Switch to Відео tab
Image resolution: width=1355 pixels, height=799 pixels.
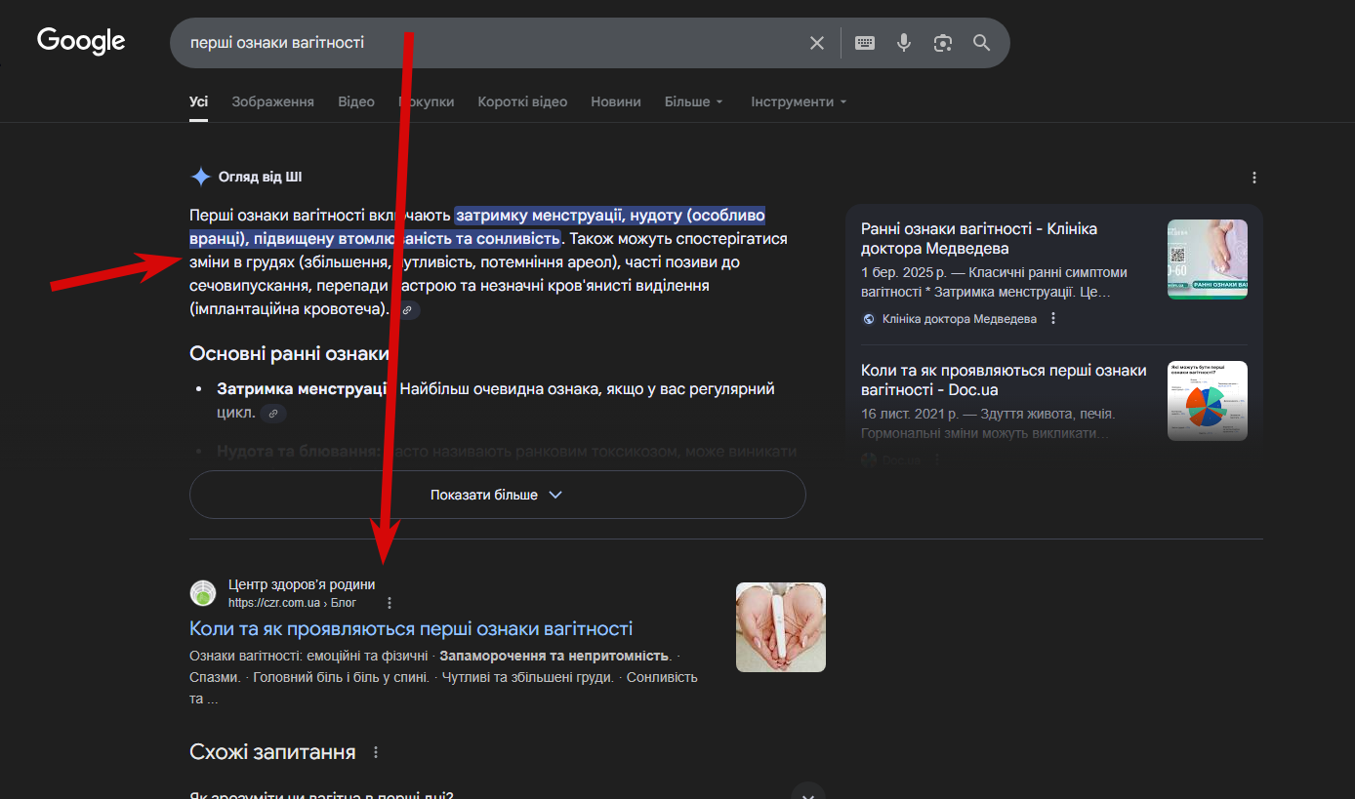coord(356,101)
